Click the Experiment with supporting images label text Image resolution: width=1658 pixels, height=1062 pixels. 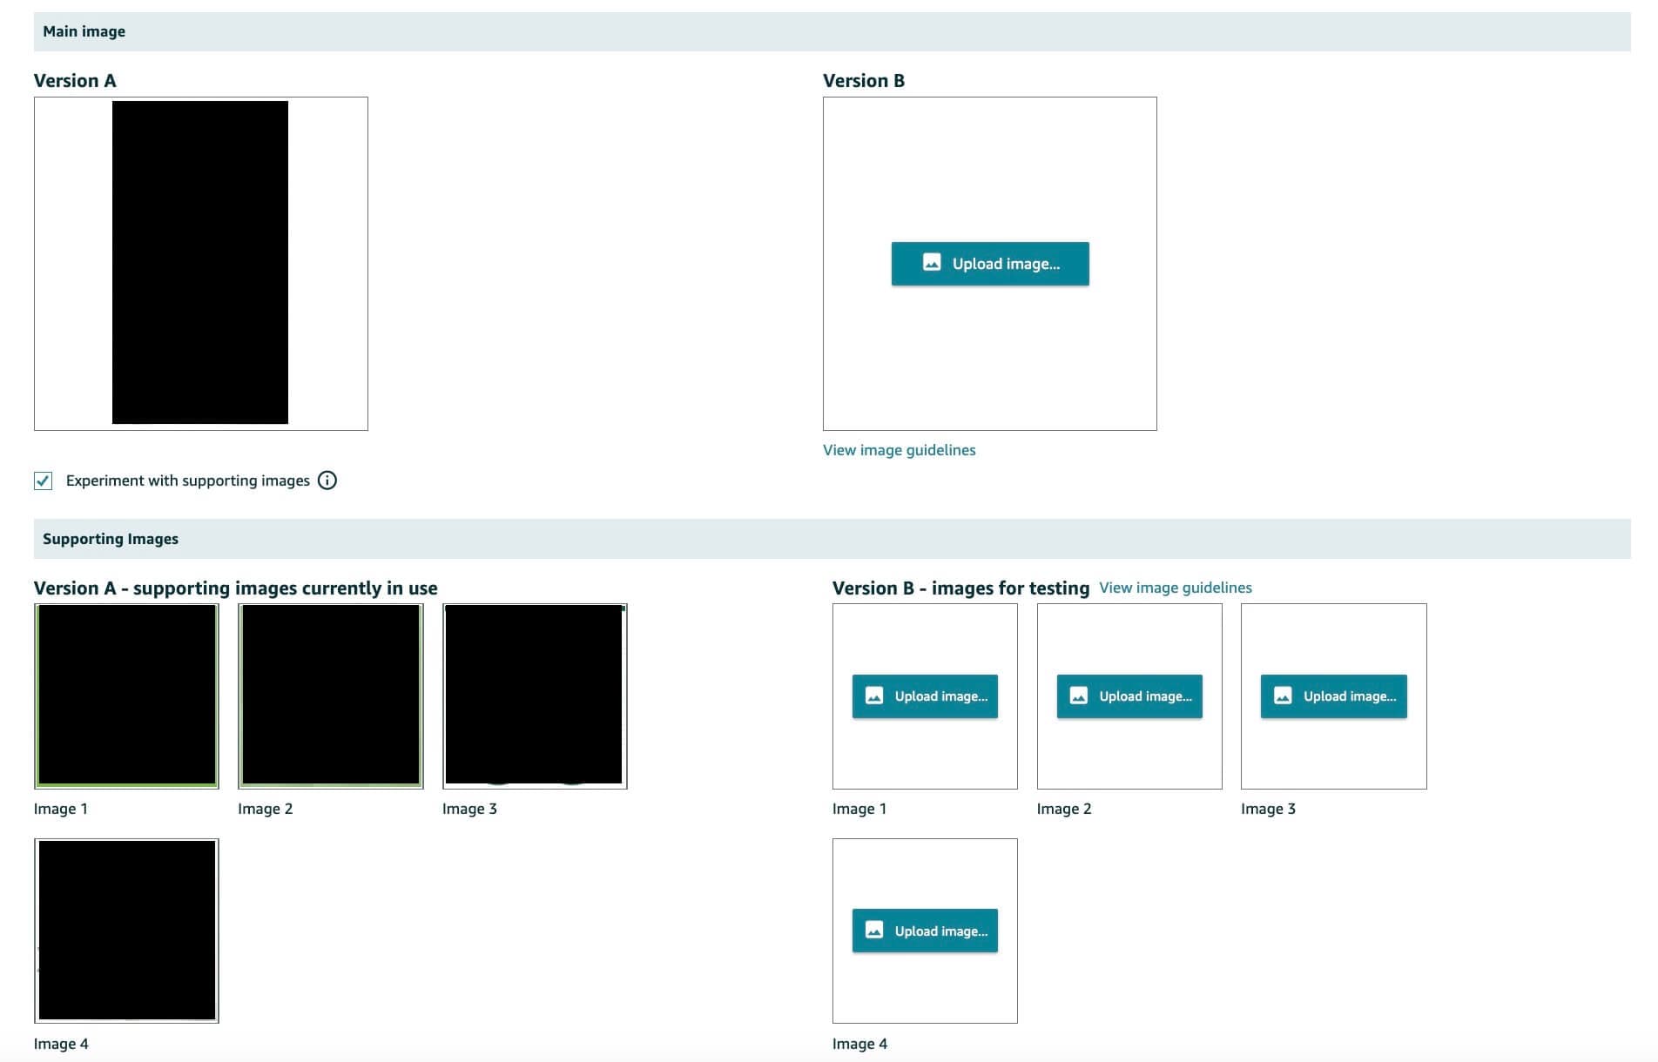(x=187, y=481)
